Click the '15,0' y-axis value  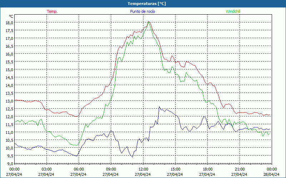(x=10, y=69)
